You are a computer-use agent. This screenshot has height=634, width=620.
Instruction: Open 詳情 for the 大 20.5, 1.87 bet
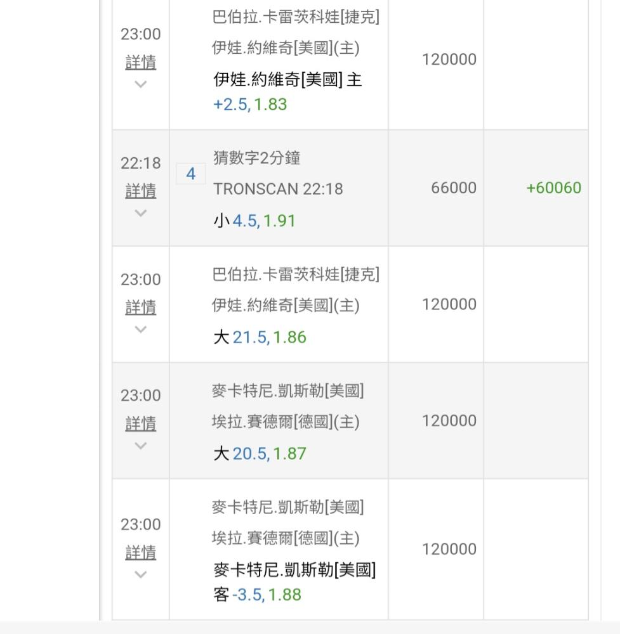click(x=141, y=423)
